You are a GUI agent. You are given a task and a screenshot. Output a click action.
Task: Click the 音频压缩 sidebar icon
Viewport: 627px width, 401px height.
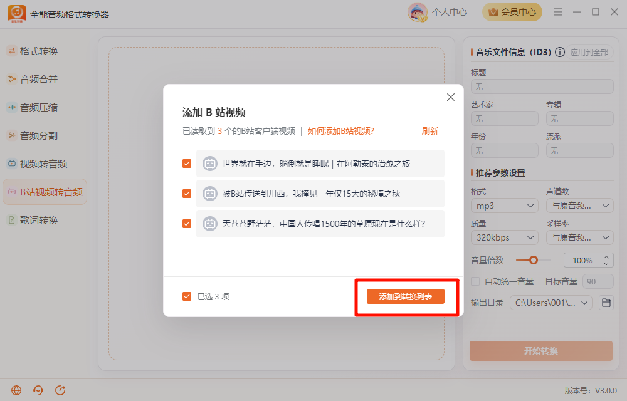[x=12, y=107]
